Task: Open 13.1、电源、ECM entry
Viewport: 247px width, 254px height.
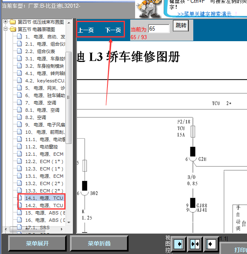Action: click(44, 176)
